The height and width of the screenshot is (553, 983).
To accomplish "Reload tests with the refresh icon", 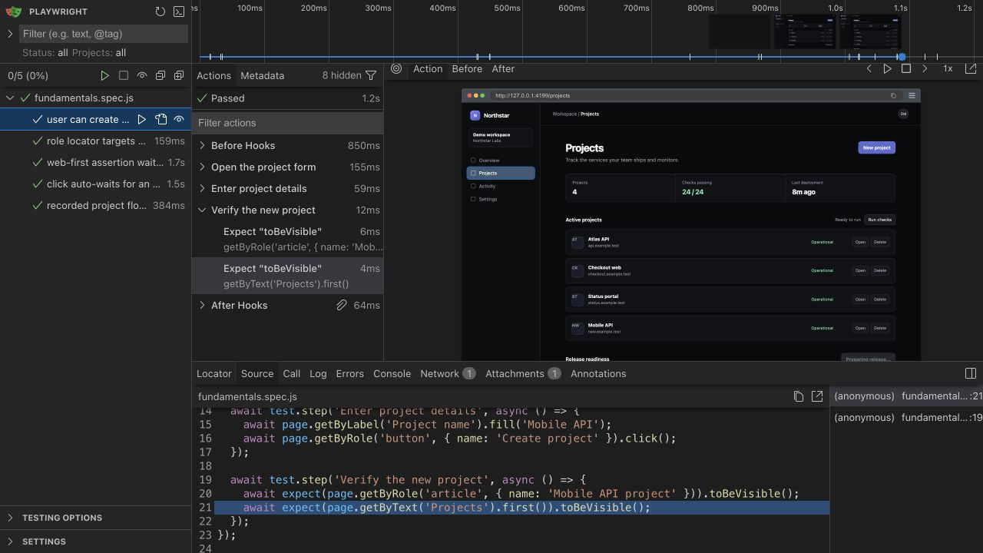I will [160, 12].
